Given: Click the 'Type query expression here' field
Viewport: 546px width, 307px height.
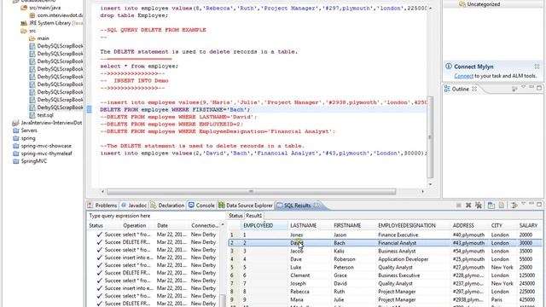Looking at the screenshot, I should click(155, 216).
